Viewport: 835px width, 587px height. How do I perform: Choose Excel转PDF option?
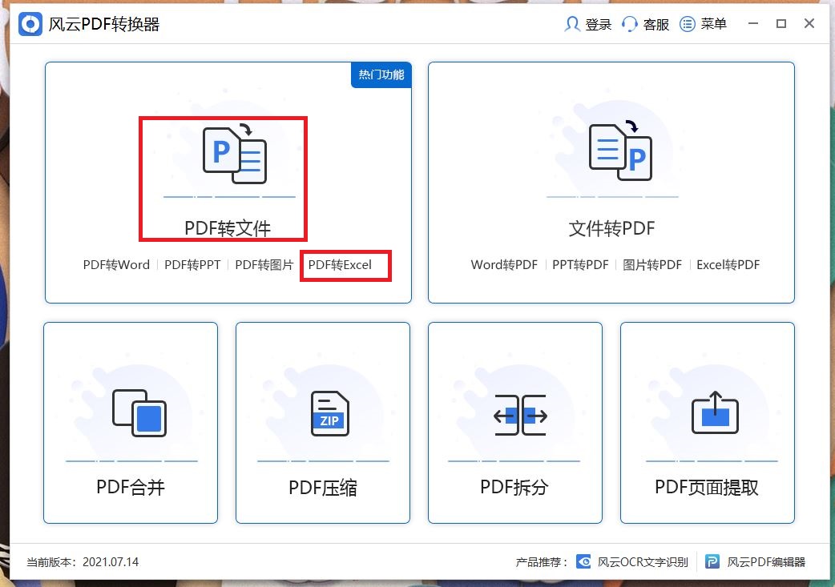pos(728,264)
